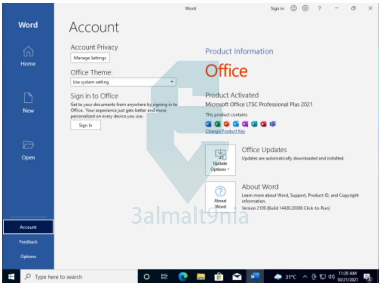This screenshot has width=380, height=284.
Task: Open Options in the sidebar
Action: click(28, 257)
